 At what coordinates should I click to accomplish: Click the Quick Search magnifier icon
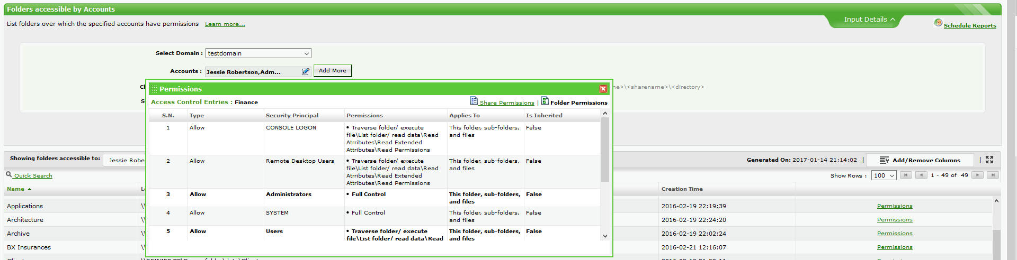click(x=9, y=174)
